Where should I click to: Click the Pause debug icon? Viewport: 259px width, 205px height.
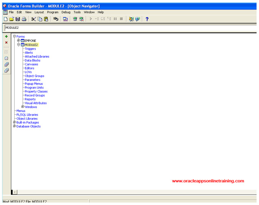[115, 19]
